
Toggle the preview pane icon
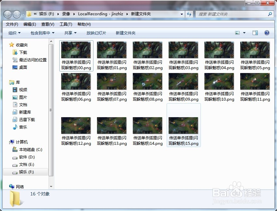click(255, 33)
